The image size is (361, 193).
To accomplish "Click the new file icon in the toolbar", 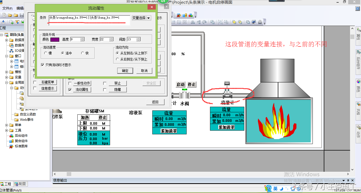I will pyautogui.click(x=4, y=15).
